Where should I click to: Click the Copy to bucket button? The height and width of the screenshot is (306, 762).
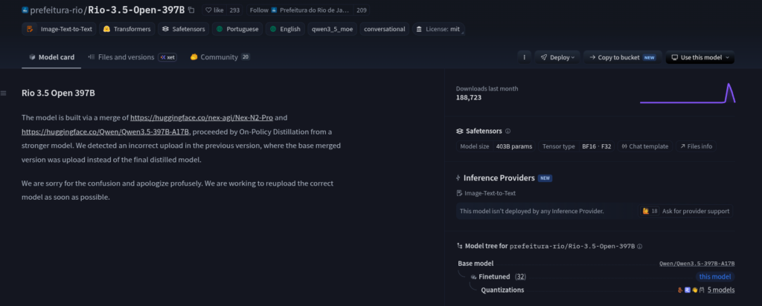622,57
